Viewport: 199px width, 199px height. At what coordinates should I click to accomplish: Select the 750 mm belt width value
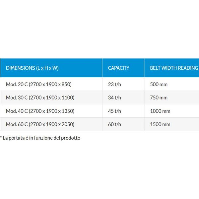tap(159, 98)
